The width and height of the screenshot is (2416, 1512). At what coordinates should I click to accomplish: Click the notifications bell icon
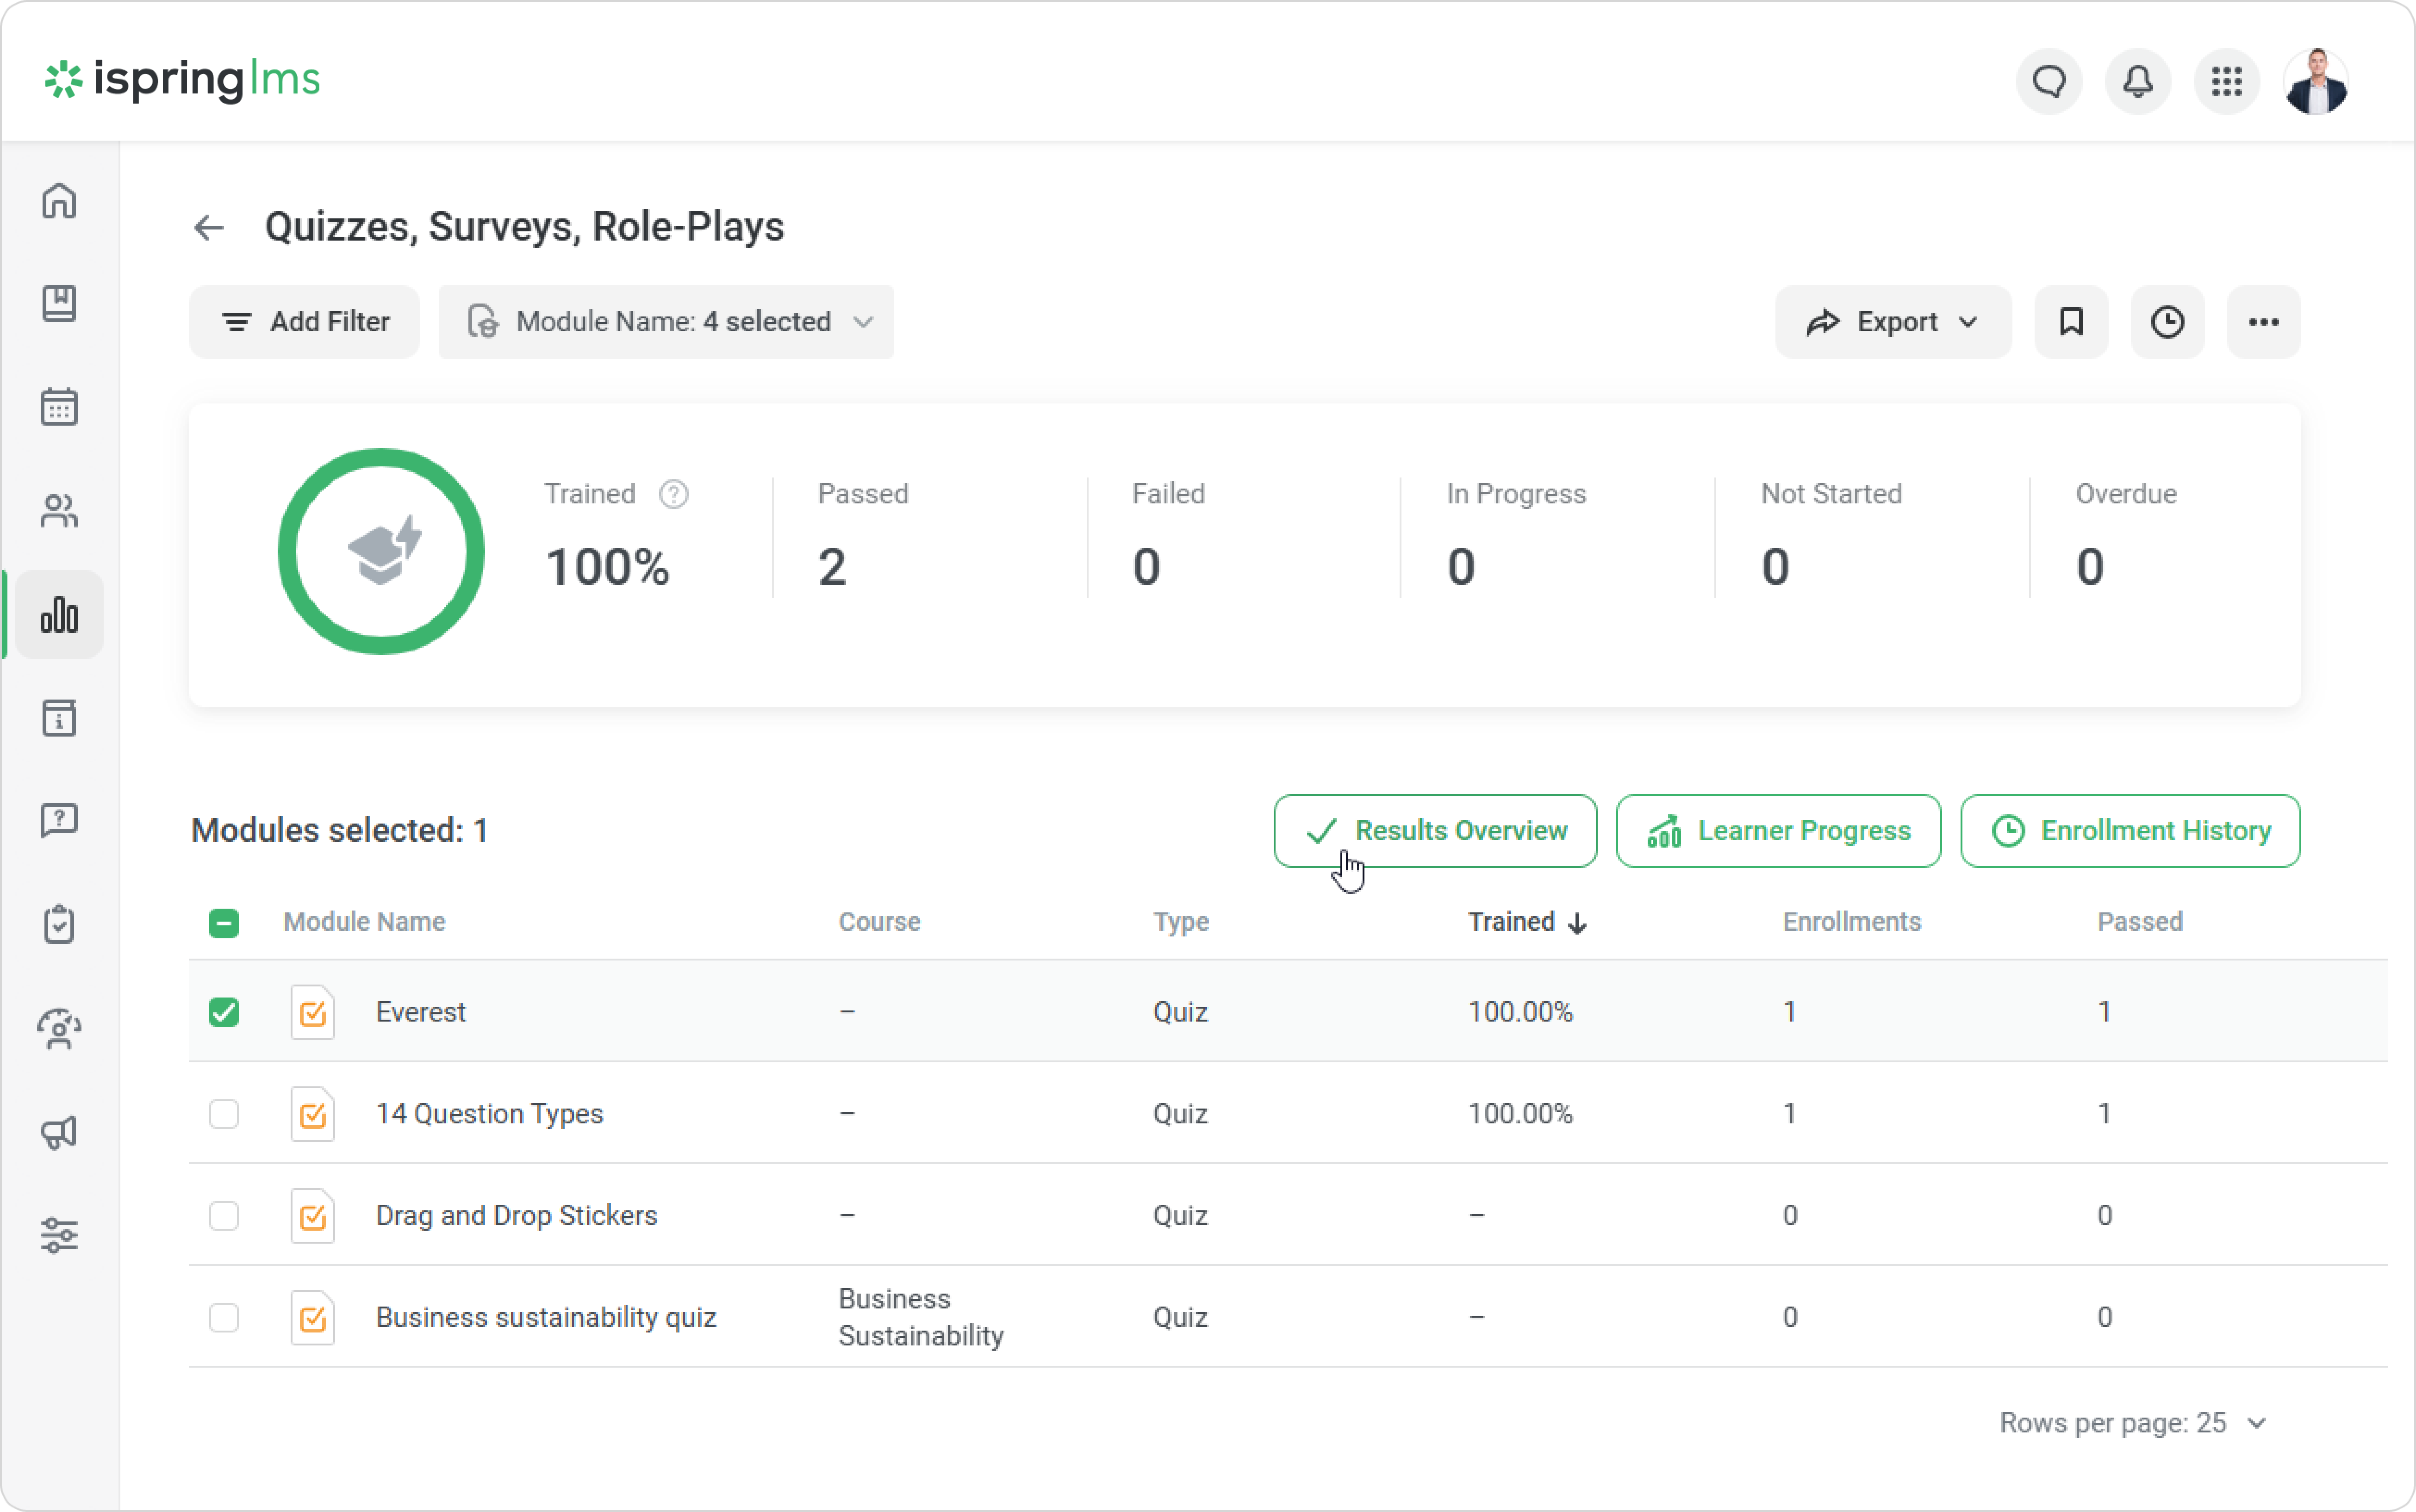click(2137, 81)
